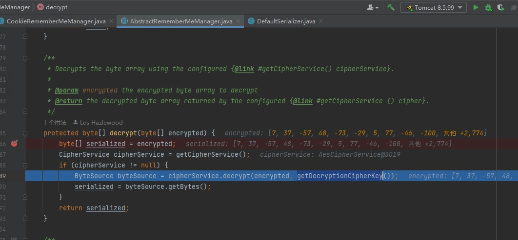Click the AbstractRememberMeManager.java tab file icon
Viewport: 518px width, 240px height.
click(x=124, y=21)
